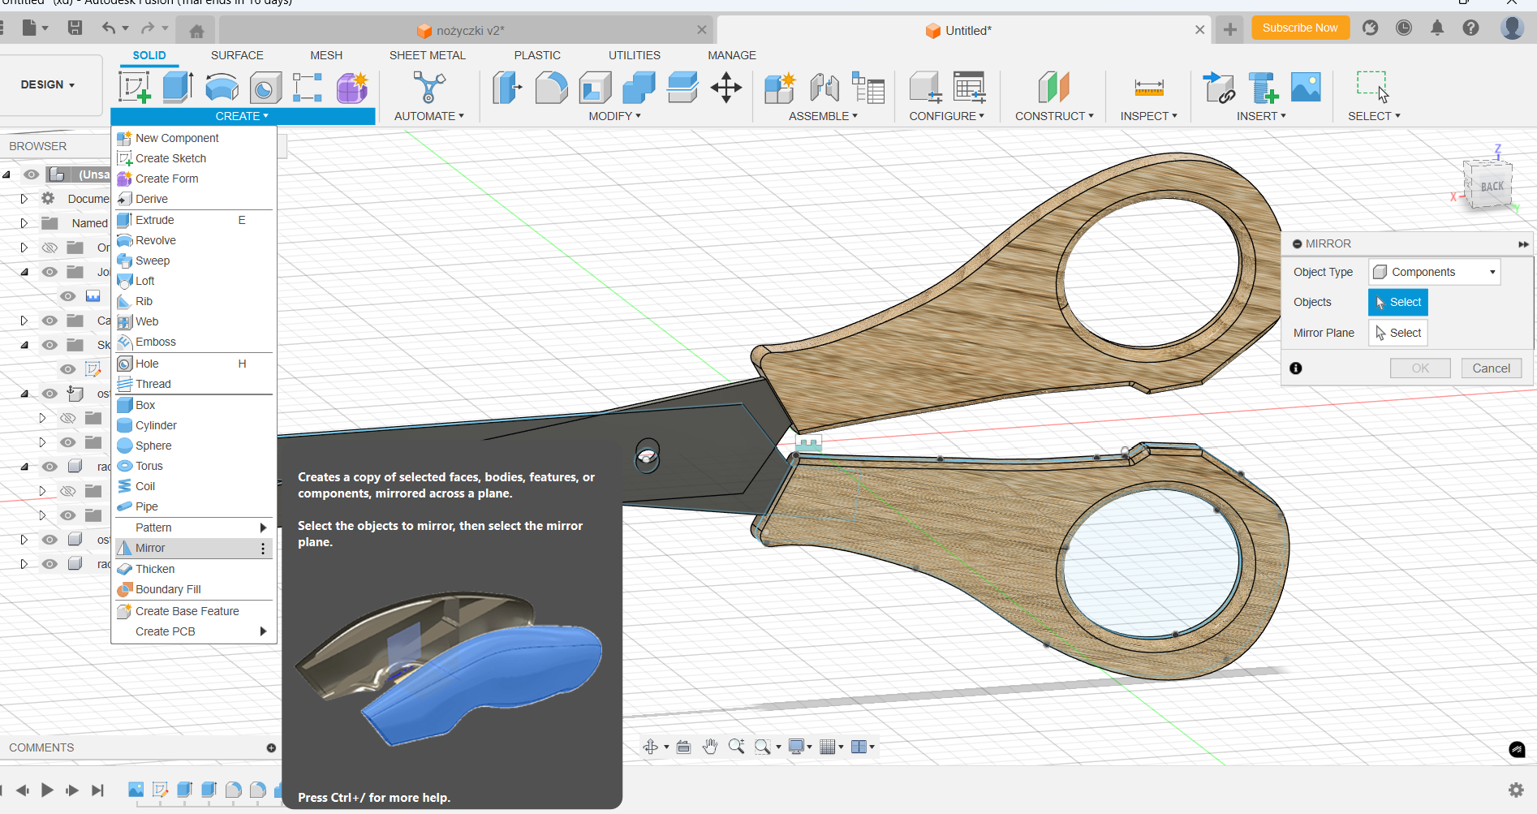Click the Mirror Plane Select button
This screenshot has height=814, width=1537.
point(1397,333)
